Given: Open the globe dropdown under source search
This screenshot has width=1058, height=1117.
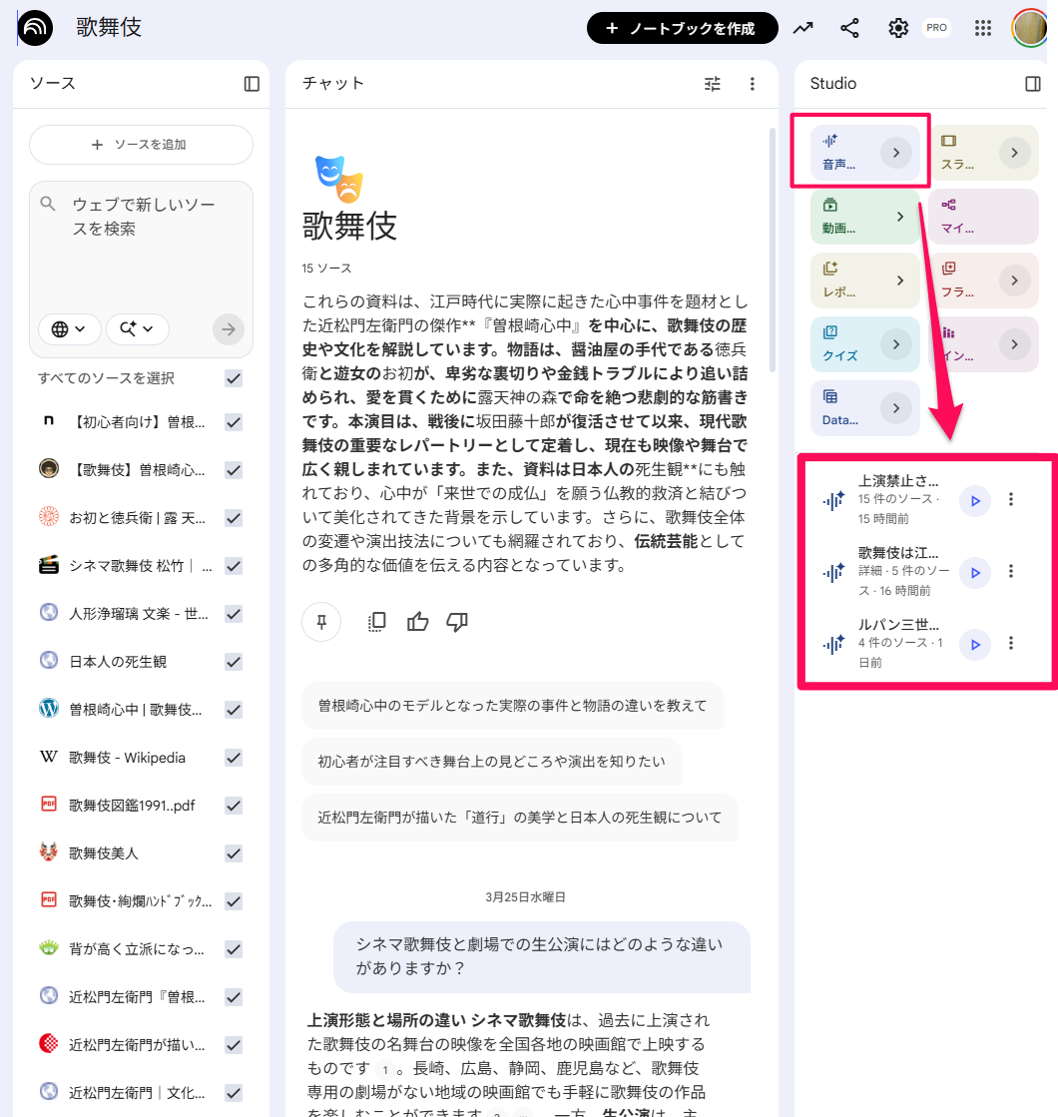Looking at the screenshot, I should (x=69, y=329).
